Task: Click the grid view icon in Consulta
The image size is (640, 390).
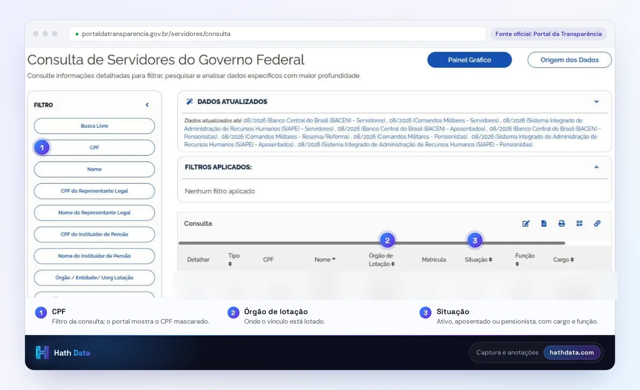Action: [579, 223]
